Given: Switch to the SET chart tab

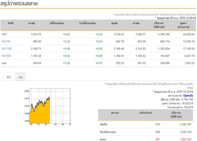Looking at the screenshot, I should click(x=9, y=77).
